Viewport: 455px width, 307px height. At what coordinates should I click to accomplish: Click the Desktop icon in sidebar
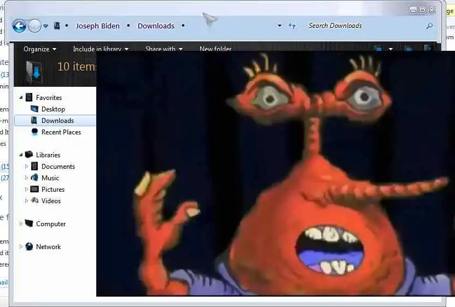(x=34, y=109)
